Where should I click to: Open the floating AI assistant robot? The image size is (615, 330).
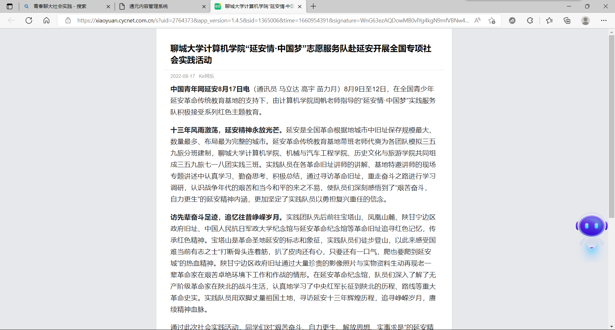[x=592, y=226]
